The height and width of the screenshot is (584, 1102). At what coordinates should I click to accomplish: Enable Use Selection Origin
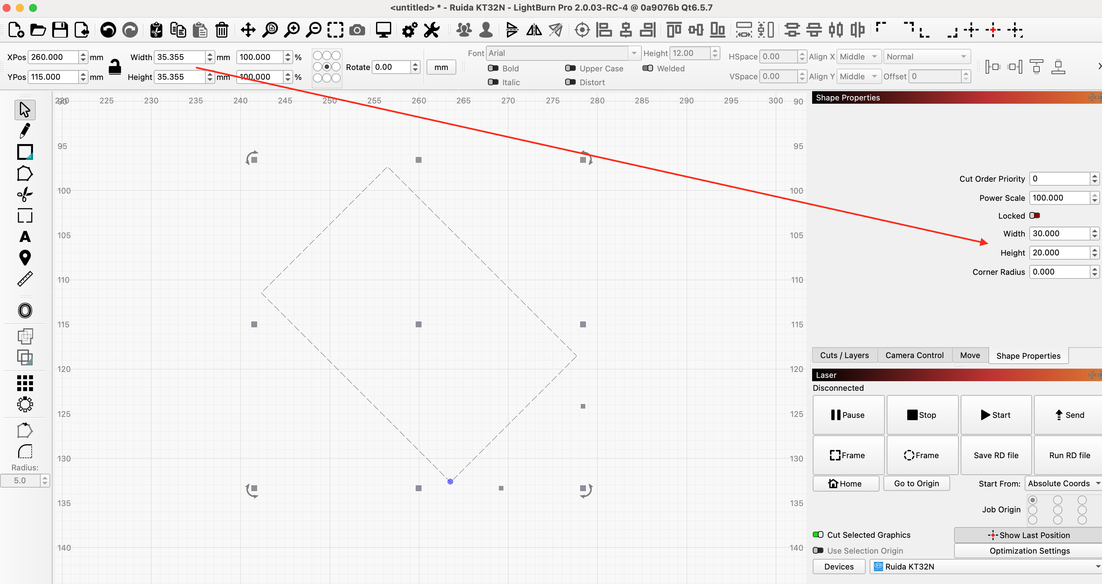point(818,550)
